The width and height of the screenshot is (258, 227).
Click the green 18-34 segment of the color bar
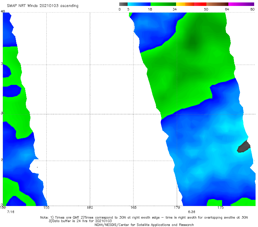pos(163,4)
